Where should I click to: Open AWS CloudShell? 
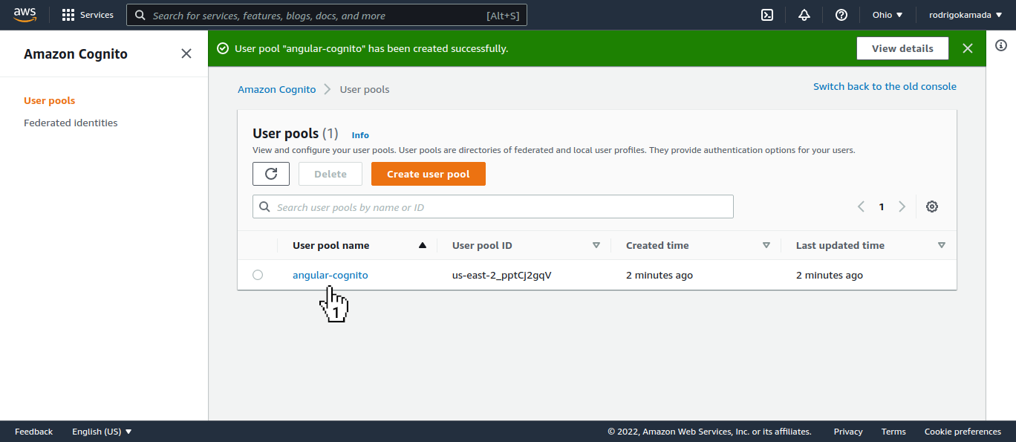pos(766,14)
